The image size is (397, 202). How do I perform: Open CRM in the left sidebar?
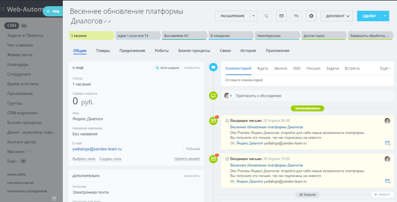click(x=12, y=26)
